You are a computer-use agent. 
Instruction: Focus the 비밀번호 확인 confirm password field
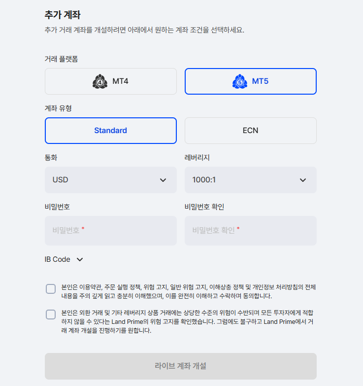(x=251, y=231)
